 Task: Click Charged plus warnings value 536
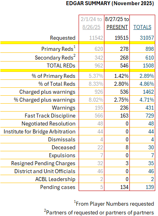pyautogui.click(x=124, y=92)
